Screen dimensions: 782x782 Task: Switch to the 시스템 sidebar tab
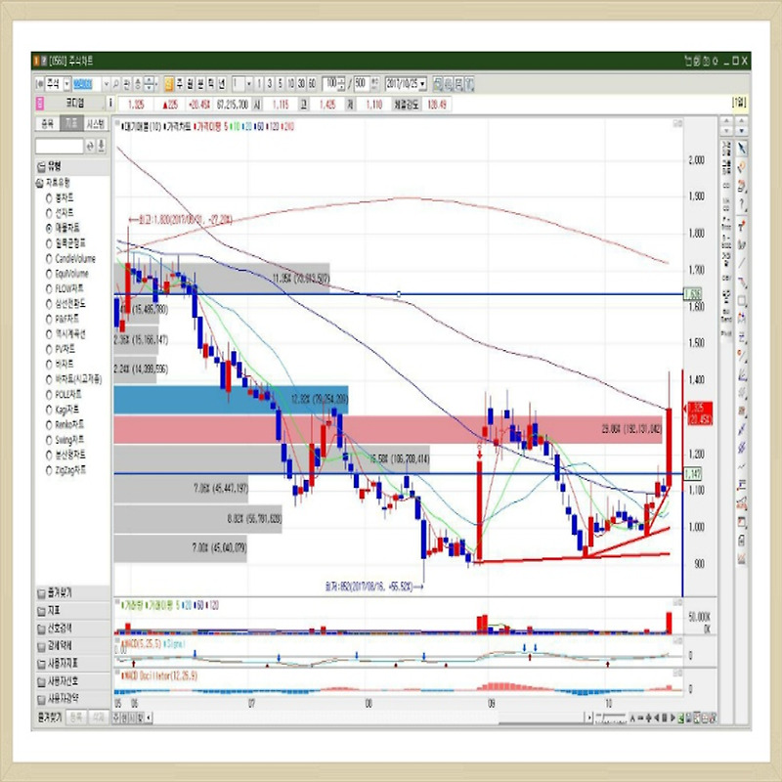point(96,124)
